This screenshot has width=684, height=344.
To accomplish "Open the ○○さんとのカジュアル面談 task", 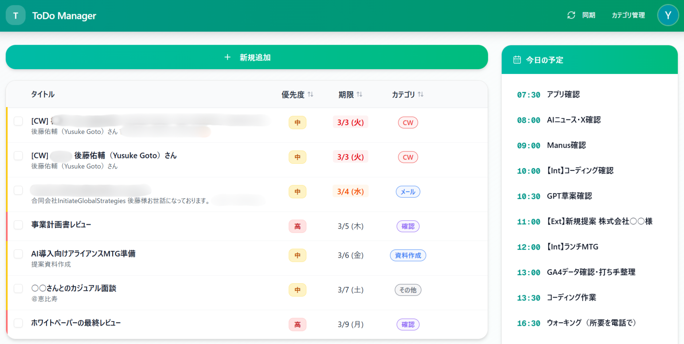I will click(74, 288).
